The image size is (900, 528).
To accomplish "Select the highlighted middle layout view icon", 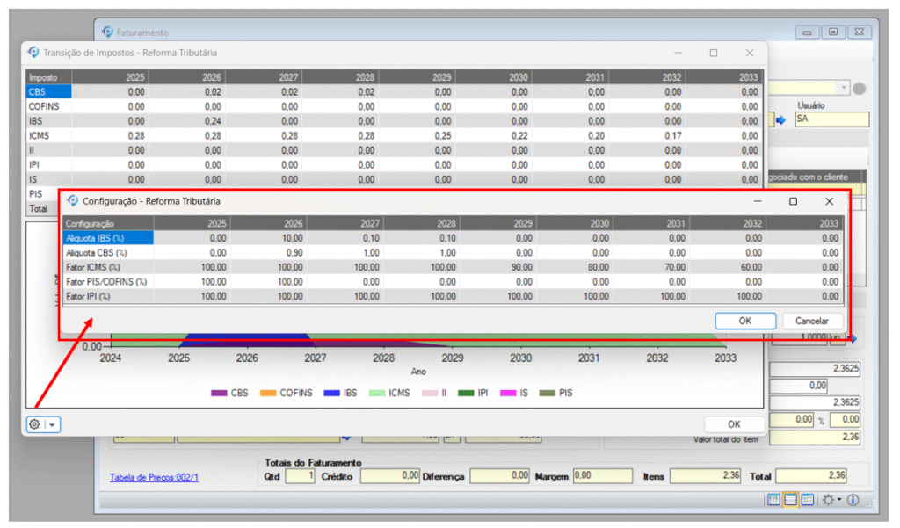I will point(791,499).
